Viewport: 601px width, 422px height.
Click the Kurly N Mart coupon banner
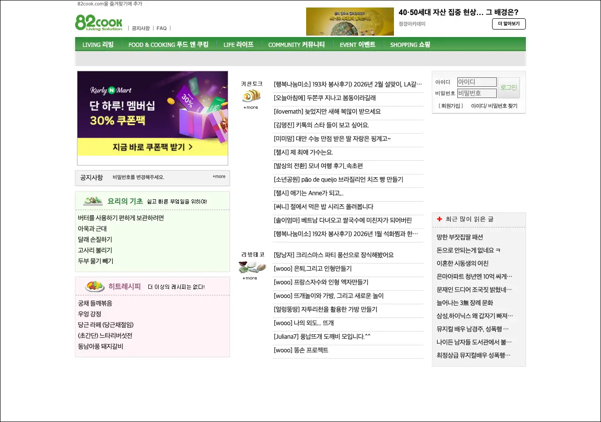pos(153,114)
